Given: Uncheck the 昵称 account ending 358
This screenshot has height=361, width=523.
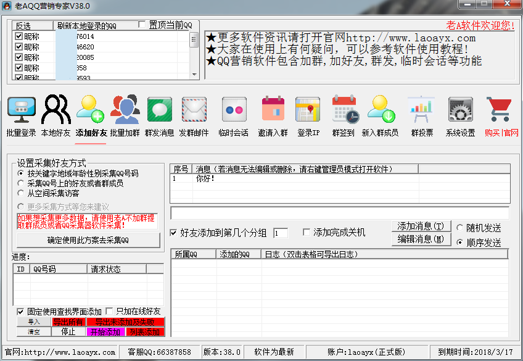Looking at the screenshot, I should [19, 68].
